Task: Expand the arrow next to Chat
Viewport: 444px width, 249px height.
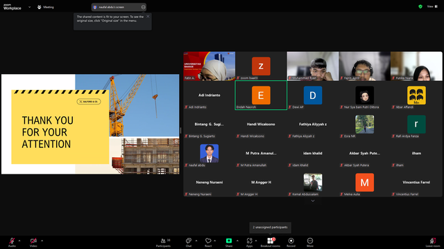Action: 196,241
